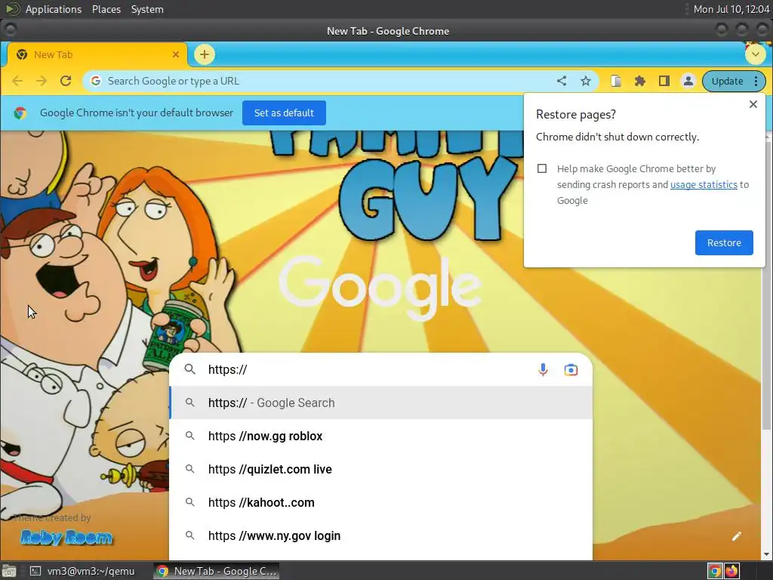Click the customize Chrome pencil icon
Viewport: 773px width, 580px height.
tap(737, 536)
